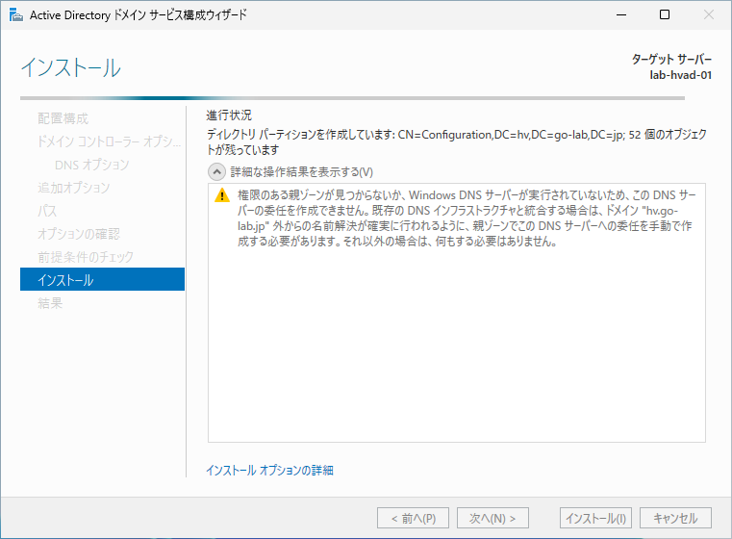The height and width of the screenshot is (539, 732).
Task: Select the 配置構成 step in sidebar
Action: (x=63, y=118)
